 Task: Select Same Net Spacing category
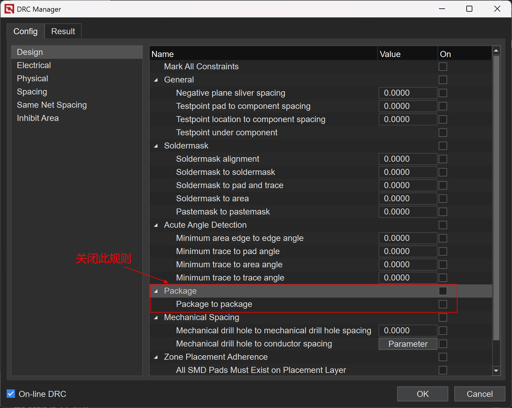pyautogui.click(x=52, y=105)
